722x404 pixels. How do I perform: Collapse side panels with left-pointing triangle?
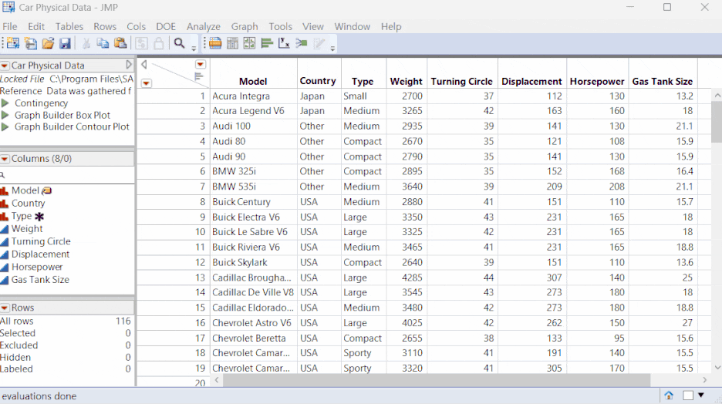(x=144, y=65)
